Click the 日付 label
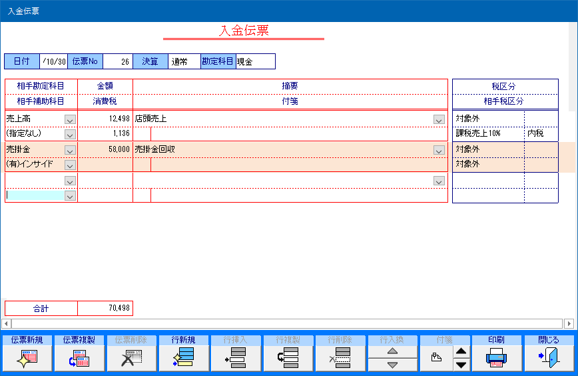 22,61
